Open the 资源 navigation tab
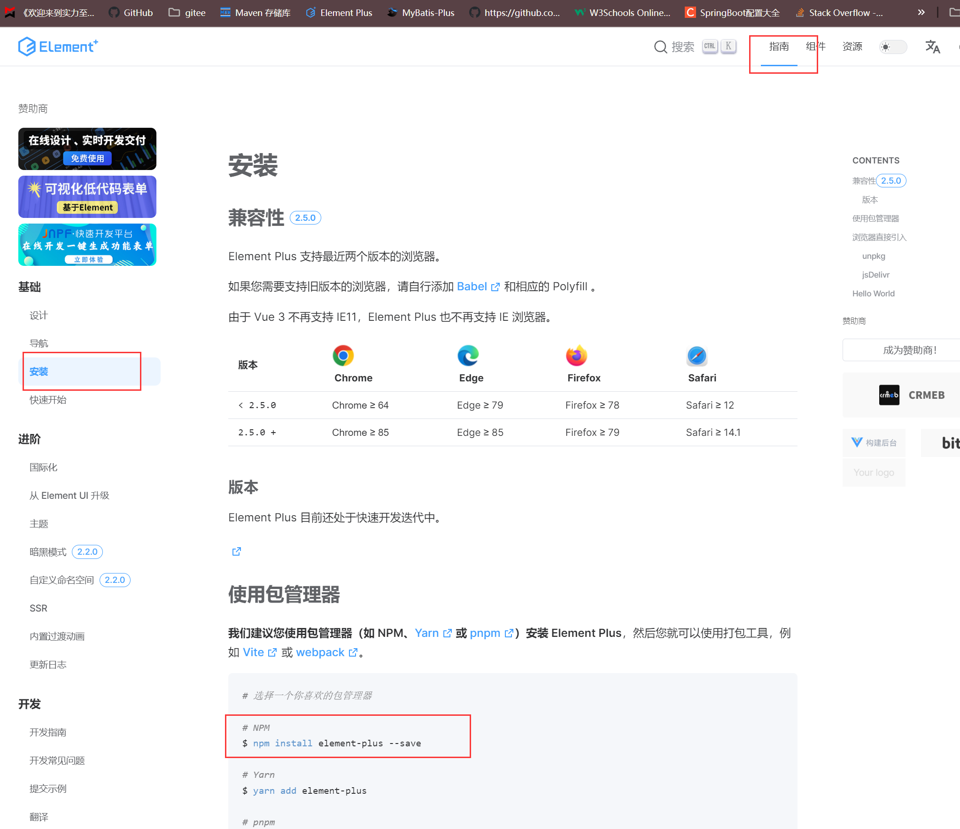960x829 pixels. pos(852,46)
